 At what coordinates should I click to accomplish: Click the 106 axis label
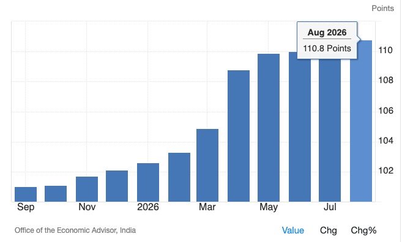pos(385,111)
